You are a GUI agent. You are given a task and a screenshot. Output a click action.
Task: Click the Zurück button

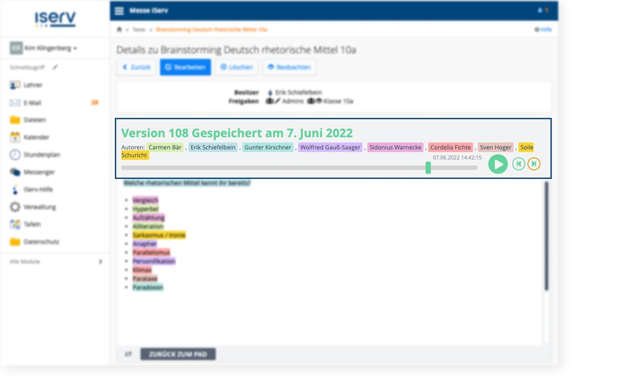click(136, 67)
